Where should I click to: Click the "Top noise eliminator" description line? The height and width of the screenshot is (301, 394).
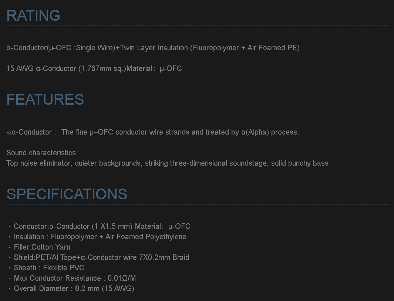tap(167, 163)
